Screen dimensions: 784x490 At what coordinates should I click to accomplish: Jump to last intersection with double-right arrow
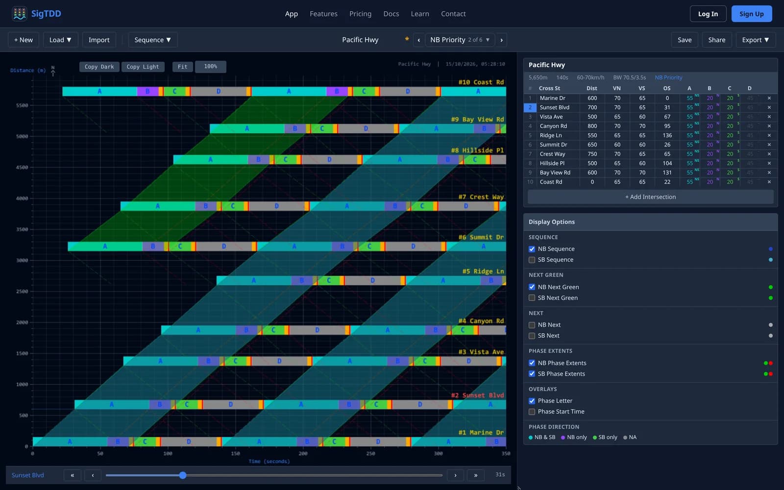point(475,475)
